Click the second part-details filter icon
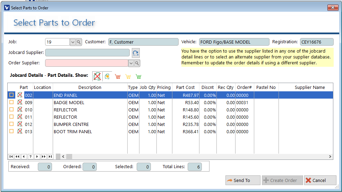This screenshot has width=342, height=192. pyautogui.click(x=108, y=76)
